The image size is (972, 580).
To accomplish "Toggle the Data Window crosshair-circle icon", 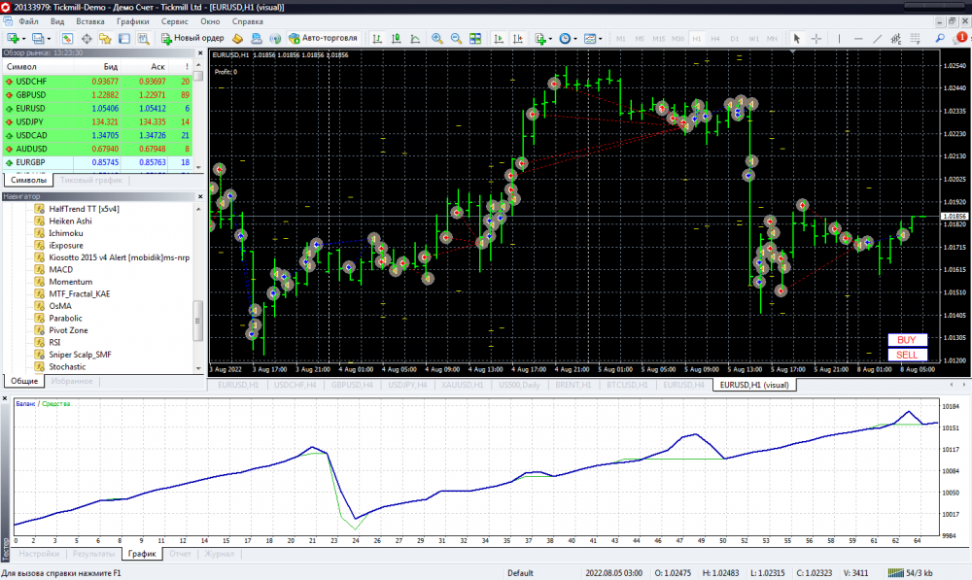I will tap(87, 39).
